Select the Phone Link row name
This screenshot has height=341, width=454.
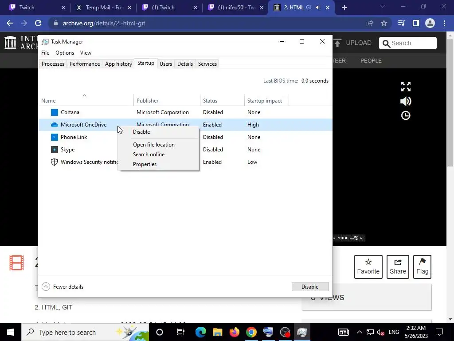click(74, 137)
